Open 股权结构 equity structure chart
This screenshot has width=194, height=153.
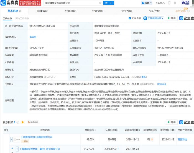pyautogui.click(x=33, y=122)
